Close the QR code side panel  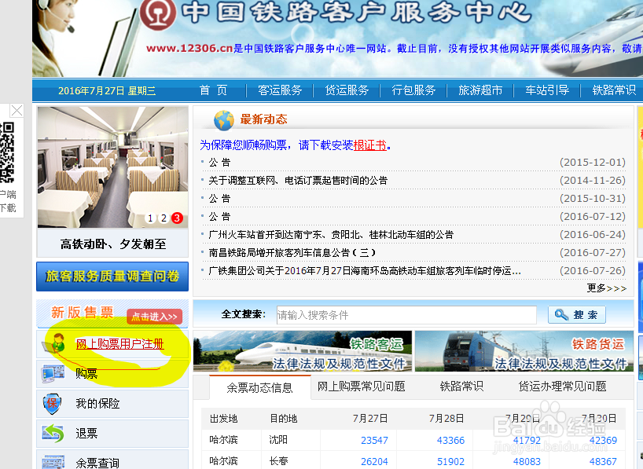[17, 110]
